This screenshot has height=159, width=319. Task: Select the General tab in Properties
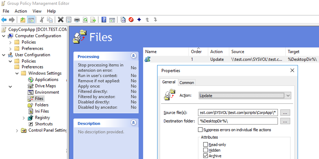pos(169,82)
